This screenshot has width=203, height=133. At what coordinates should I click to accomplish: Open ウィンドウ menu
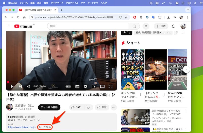tap(93, 3)
